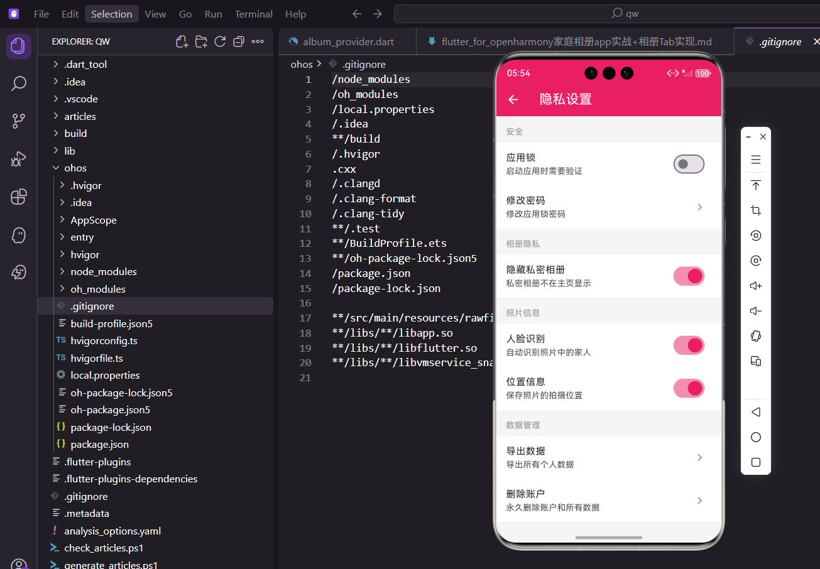Click the emulator toolbar menu (hamburger) icon
The height and width of the screenshot is (569, 820).
(756, 160)
